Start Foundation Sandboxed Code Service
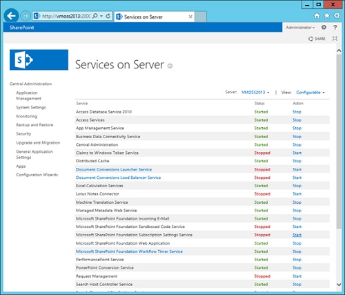The image size is (345, 295). pyautogui.click(x=297, y=227)
